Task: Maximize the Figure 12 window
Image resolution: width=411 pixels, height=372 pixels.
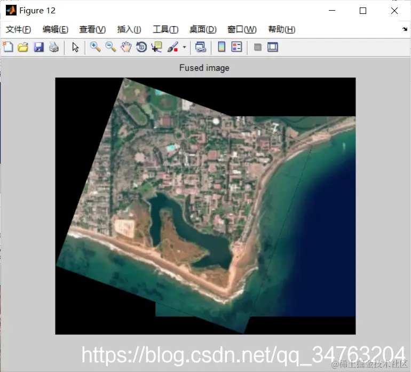Action: pos(363,11)
